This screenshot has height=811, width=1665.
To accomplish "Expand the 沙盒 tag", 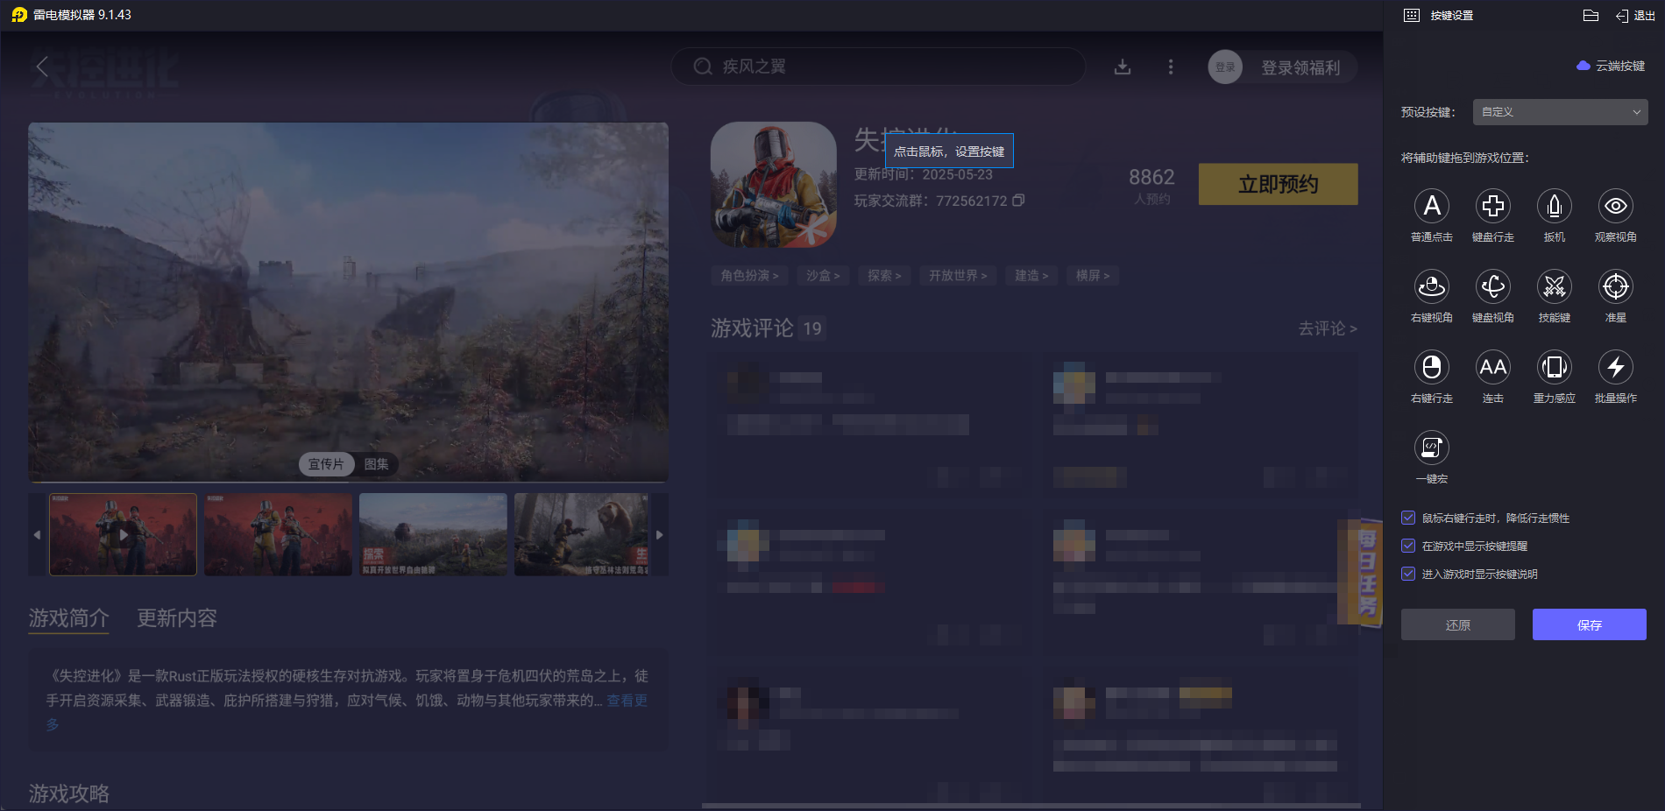I will tap(823, 276).
